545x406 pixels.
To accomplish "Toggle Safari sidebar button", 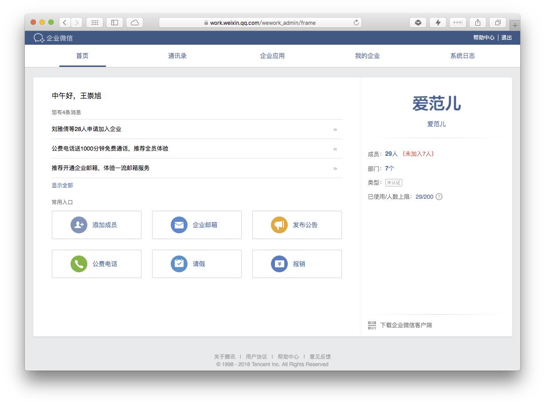I will [x=114, y=23].
